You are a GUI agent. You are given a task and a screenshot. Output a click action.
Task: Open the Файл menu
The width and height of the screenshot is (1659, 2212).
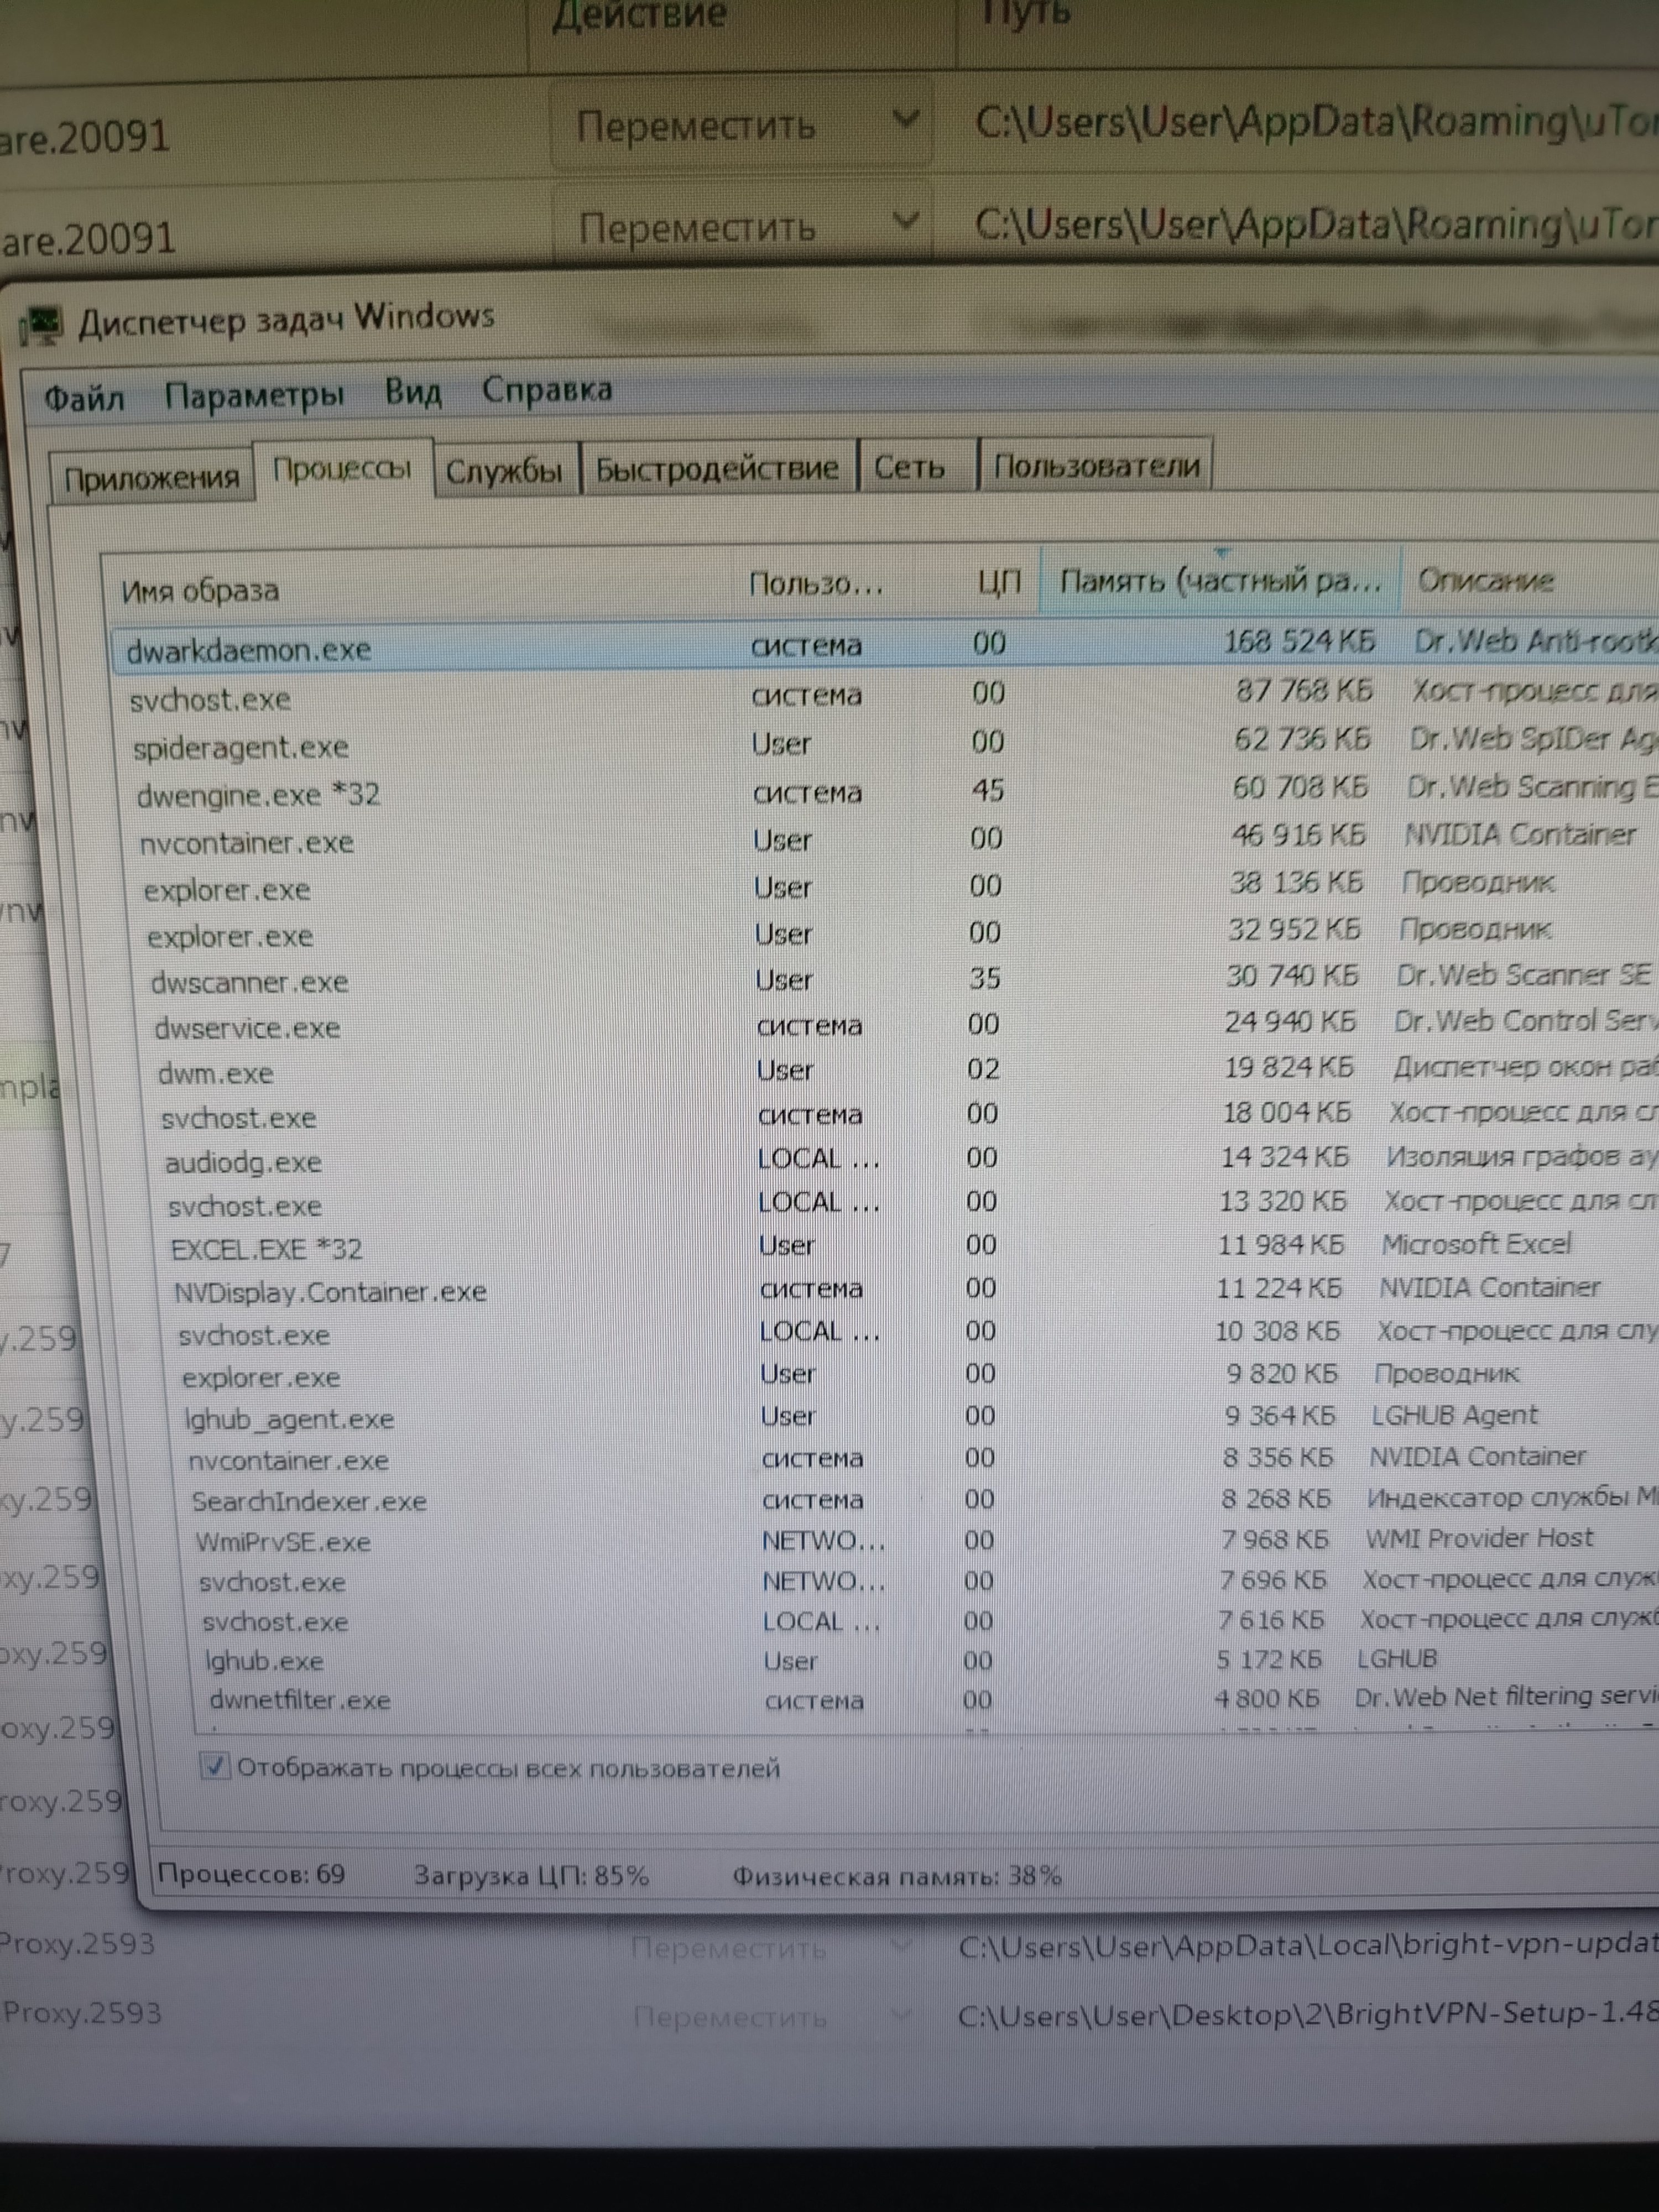coord(84,398)
